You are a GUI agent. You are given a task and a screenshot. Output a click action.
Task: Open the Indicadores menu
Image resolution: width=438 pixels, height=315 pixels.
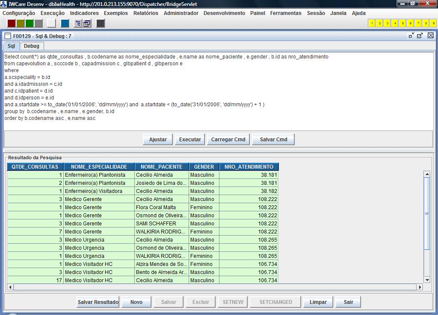pos(84,13)
